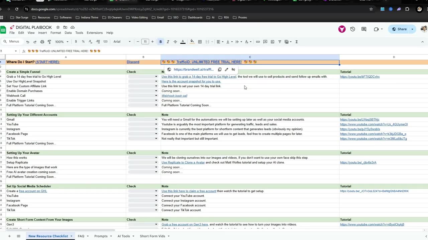
Task: Star the DIGITAL PLAIBOOK document
Action: pyautogui.click(x=58, y=27)
